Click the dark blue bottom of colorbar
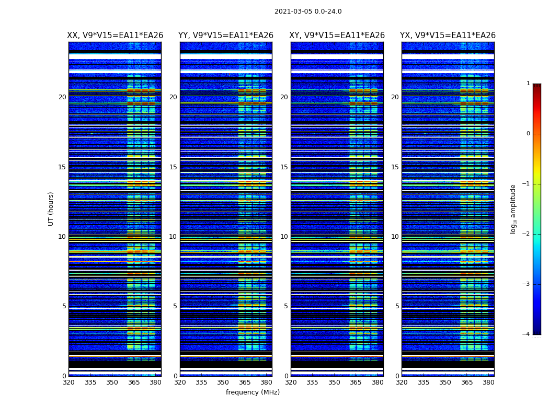The width and height of the screenshot is (549, 418). pos(536,329)
